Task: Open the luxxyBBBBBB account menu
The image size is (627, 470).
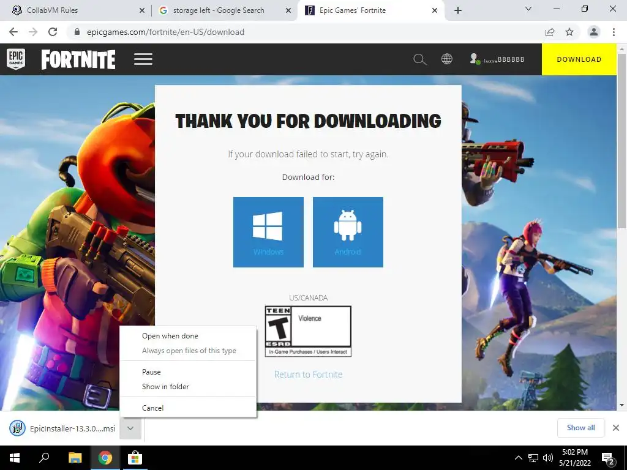Action: [x=497, y=59]
